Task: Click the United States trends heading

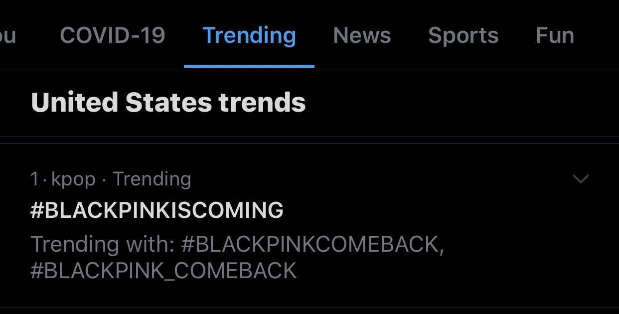Action: click(168, 102)
